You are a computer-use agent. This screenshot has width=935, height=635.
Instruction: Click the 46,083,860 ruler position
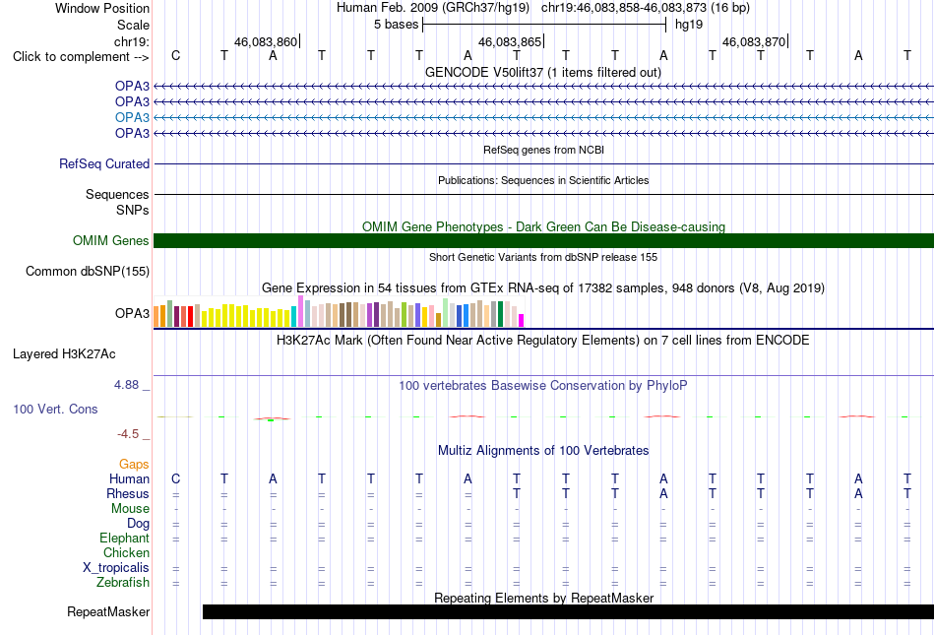(266, 41)
